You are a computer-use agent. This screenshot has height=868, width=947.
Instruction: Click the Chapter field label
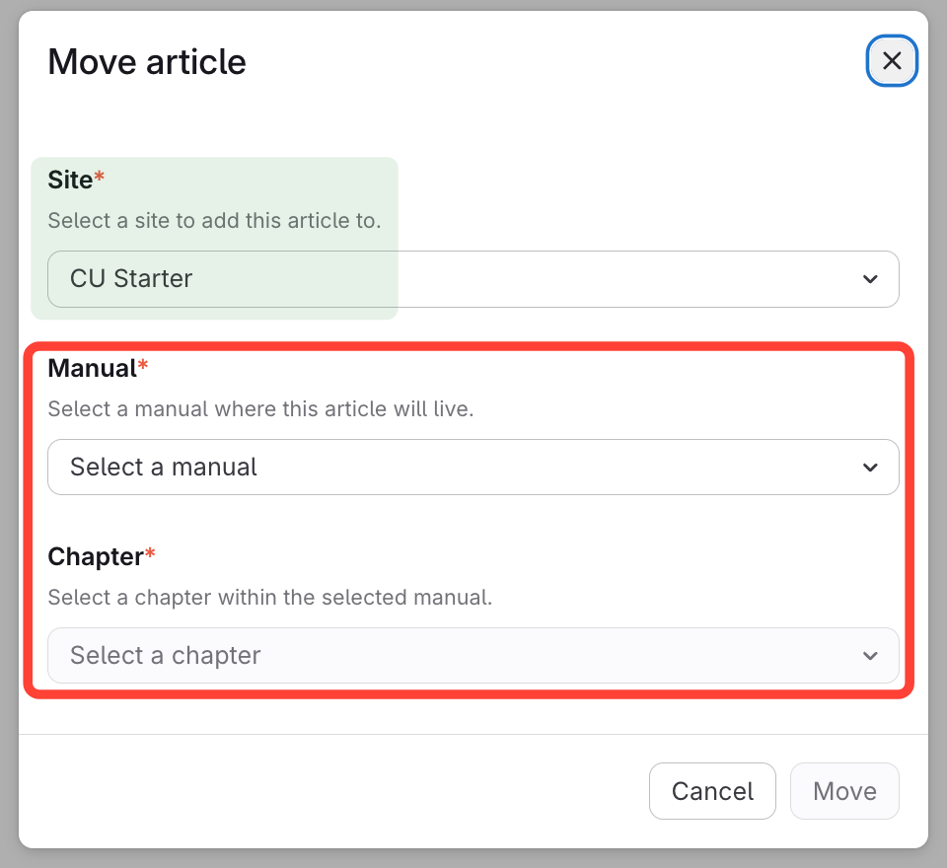[96, 557]
